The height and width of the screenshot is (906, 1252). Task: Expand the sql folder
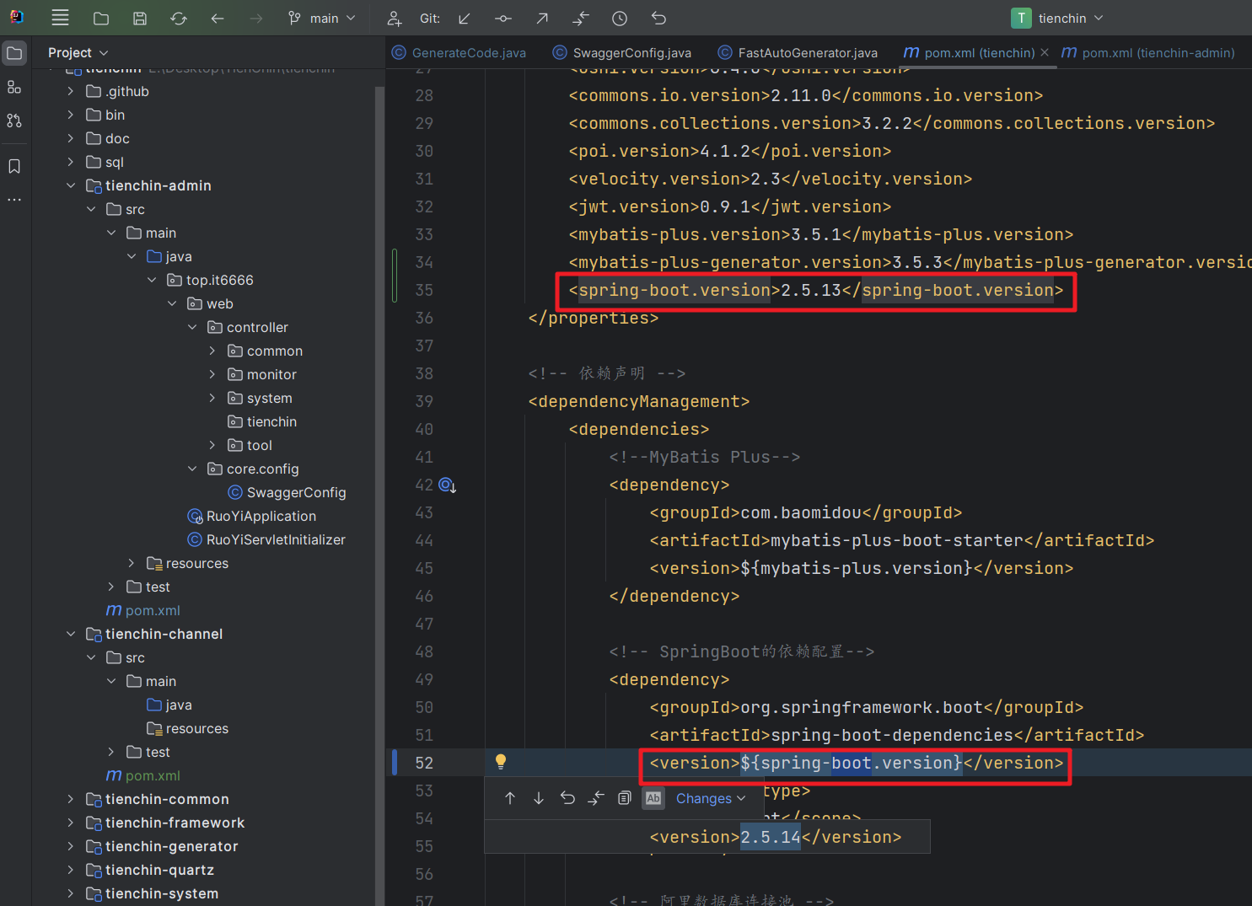(71, 162)
